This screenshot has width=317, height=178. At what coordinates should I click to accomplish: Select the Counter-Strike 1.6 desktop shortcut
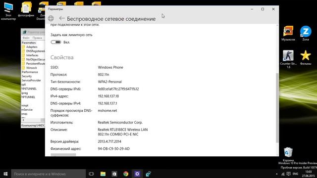[x=288, y=59]
